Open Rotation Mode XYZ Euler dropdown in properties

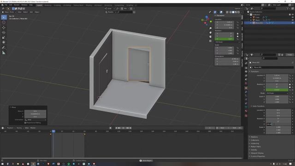(x=277, y=93)
